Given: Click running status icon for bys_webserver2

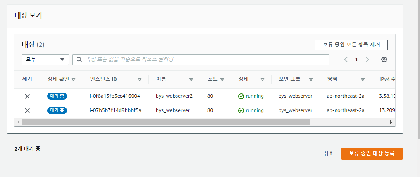Looking at the screenshot, I should 241,96.
